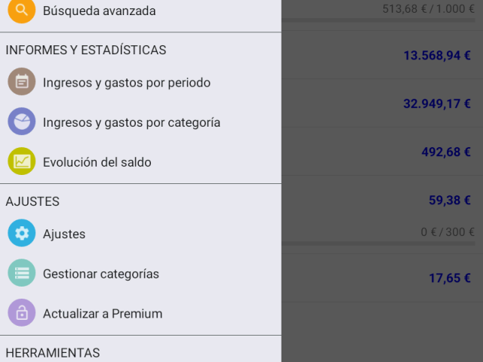
Task: Select the 17,65 € account row
Action: click(383, 278)
